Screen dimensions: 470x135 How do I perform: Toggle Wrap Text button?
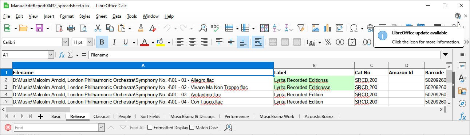tap(258, 42)
